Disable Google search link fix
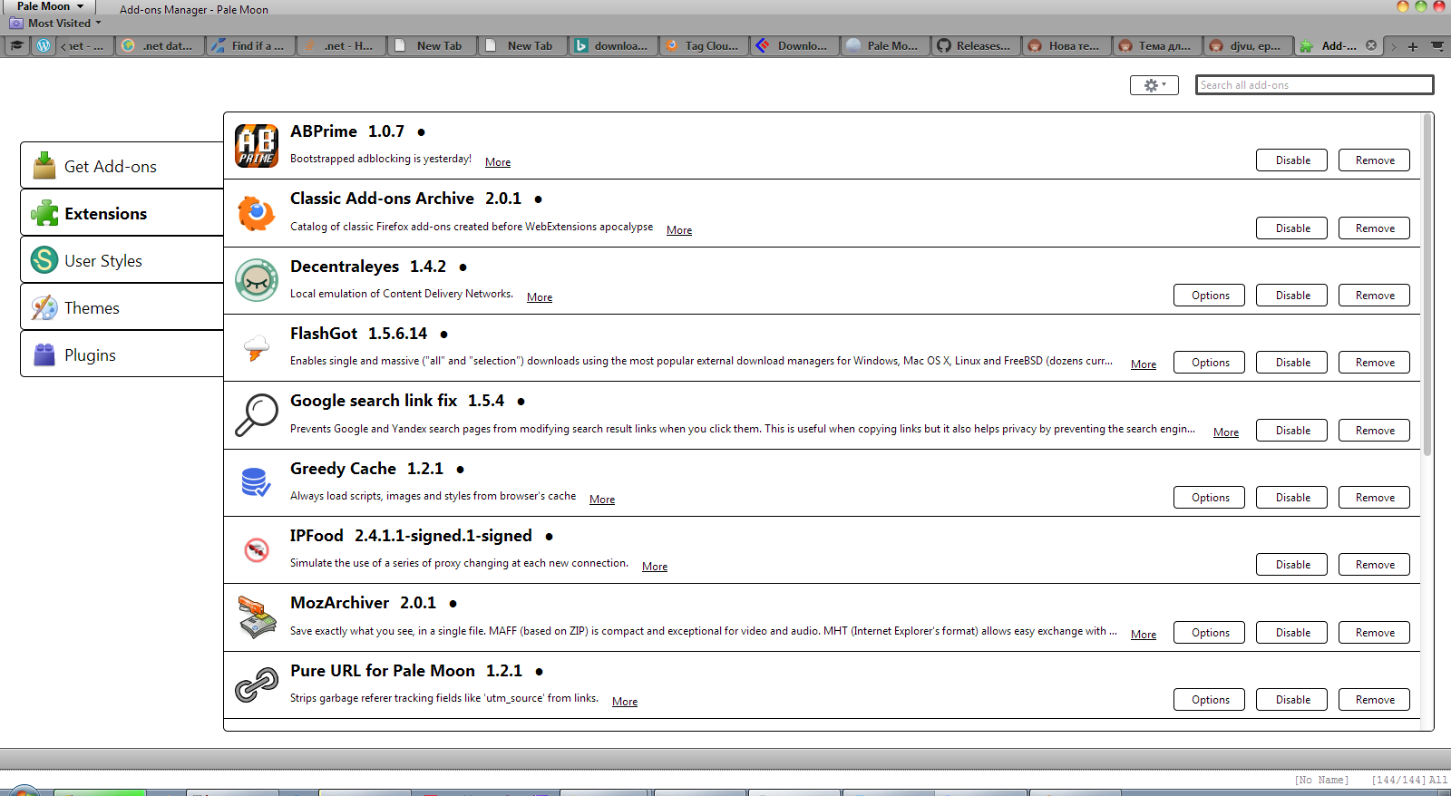The image size is (1451, 796). coord(1292,431)
